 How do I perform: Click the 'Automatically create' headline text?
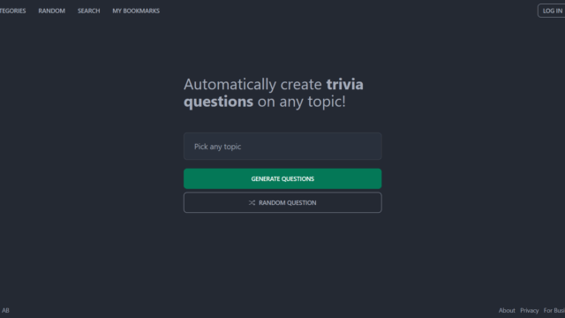[x=252, y=85]
